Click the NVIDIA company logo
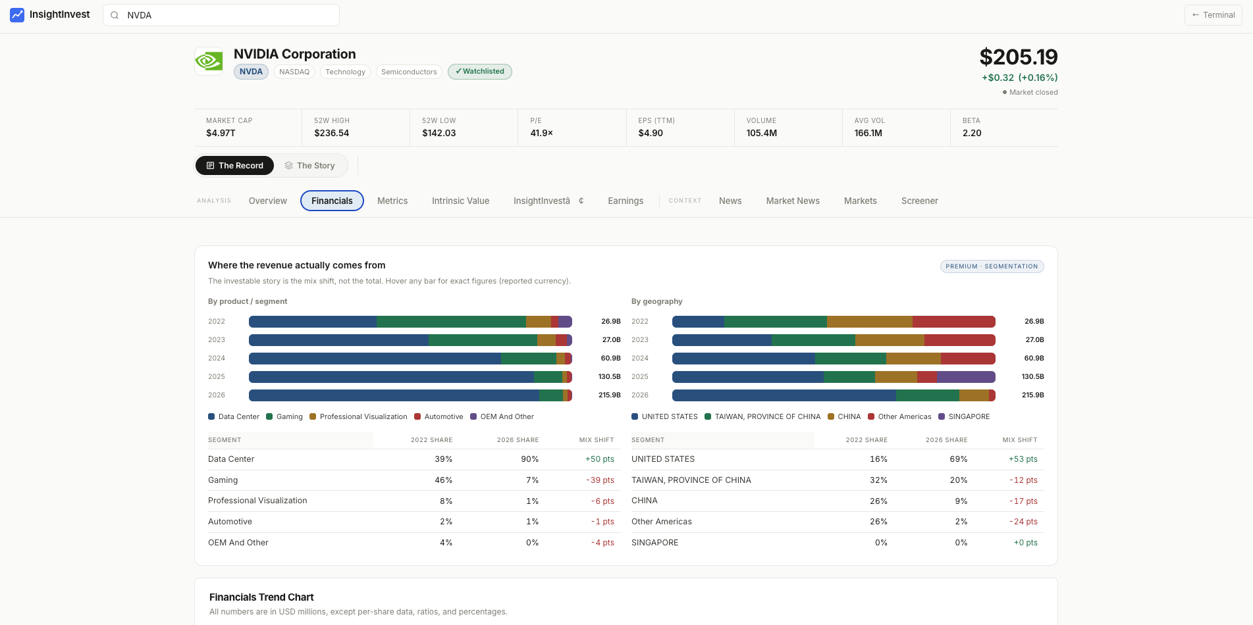 tap(209, 61)
